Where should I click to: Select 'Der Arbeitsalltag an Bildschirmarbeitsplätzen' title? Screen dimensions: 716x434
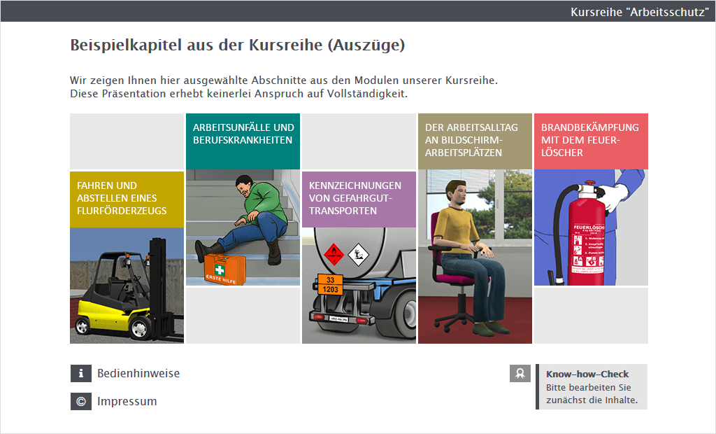pyautogui.click(x=475, y=141)
